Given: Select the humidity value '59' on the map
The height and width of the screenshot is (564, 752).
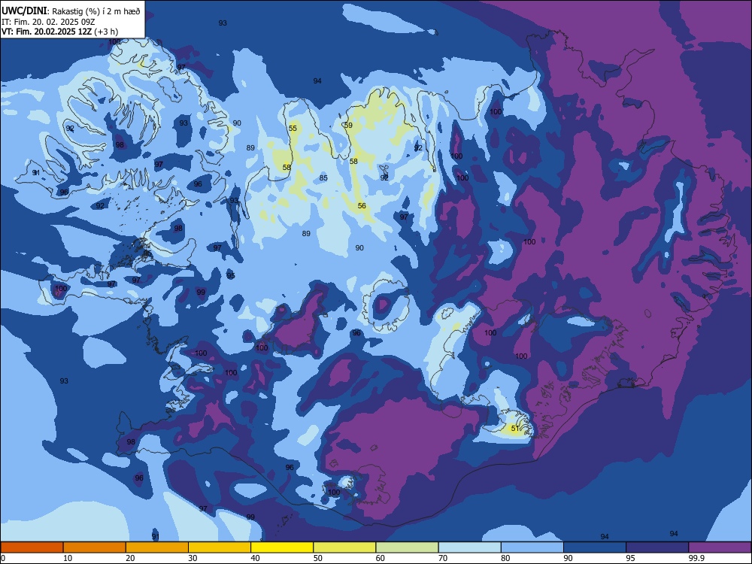Looking at the screenshot, I should 349,125.
